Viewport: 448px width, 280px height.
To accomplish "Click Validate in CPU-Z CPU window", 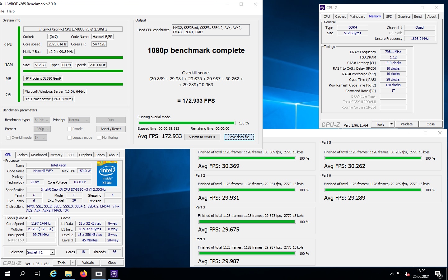I will pos(88,263).
